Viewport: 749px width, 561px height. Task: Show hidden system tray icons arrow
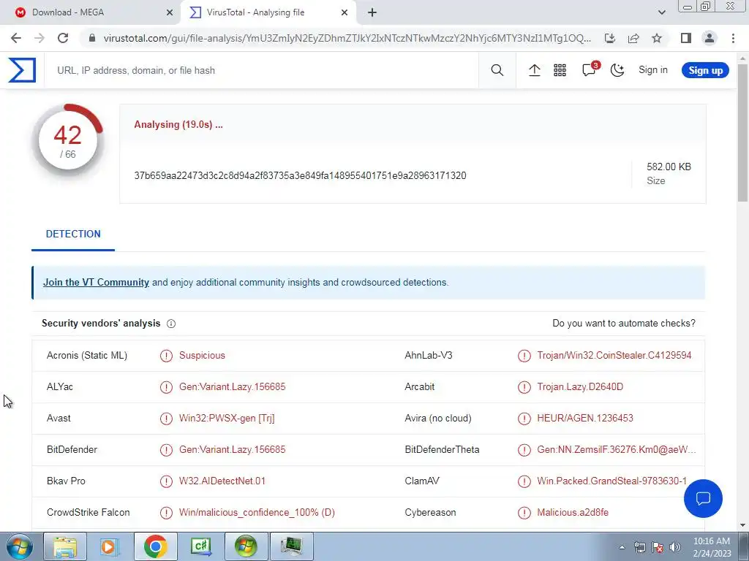pos(622,547)
